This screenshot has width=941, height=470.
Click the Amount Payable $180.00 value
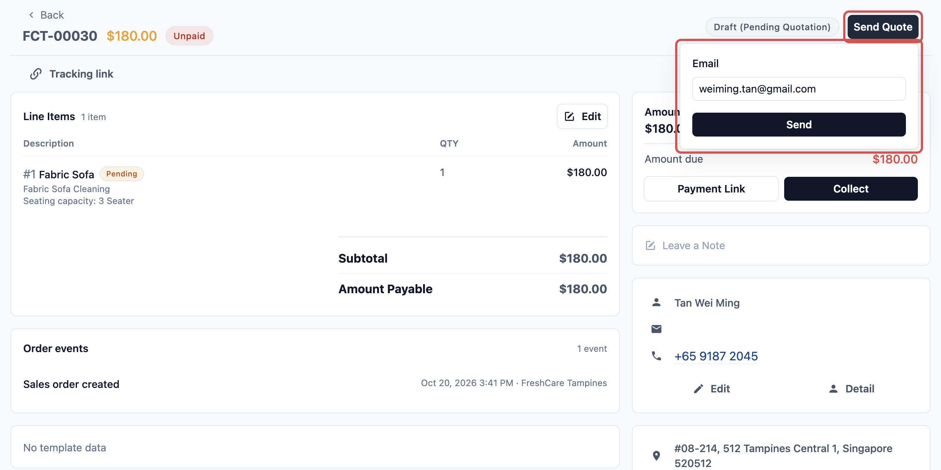click(x=583, y=289)
